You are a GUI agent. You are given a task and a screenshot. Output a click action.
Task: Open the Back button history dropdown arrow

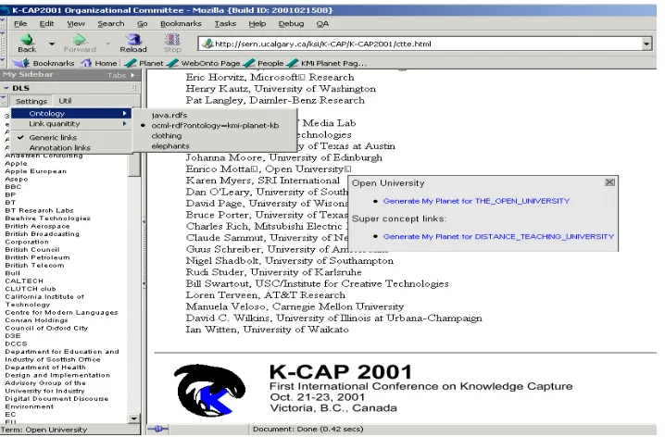click(52, 44)
